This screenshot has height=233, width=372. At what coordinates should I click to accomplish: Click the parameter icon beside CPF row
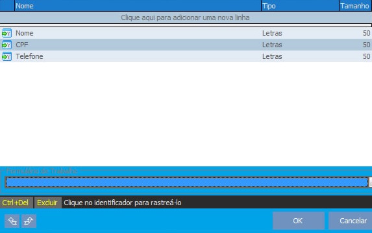click(x=6, y=45)
